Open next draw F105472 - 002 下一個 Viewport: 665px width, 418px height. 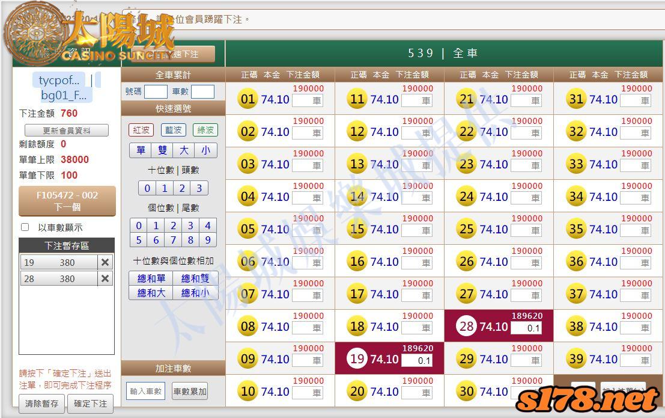click(x=67, y=201)
